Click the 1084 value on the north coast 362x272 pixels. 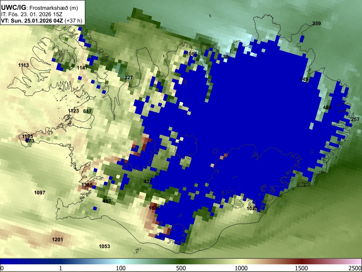[x=192, y=54]
